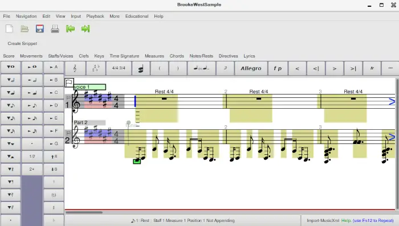
Task: Click the 1/2 halve duration button
Action: (32, 157)
